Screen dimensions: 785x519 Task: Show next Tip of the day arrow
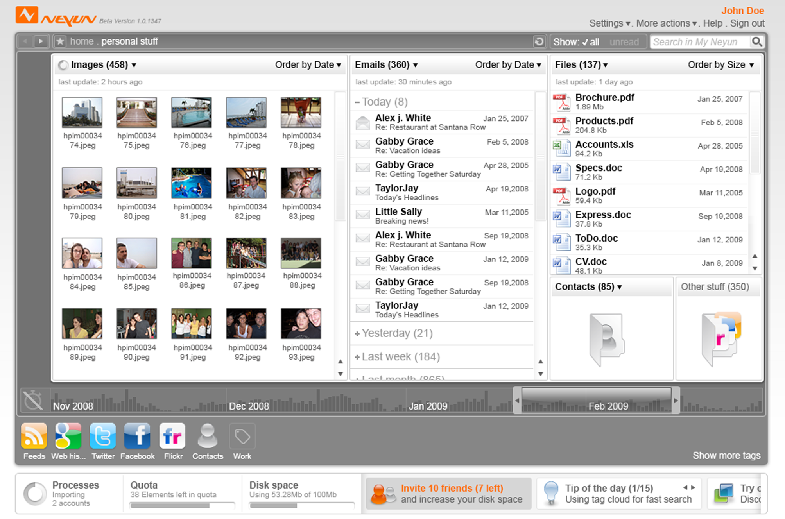(693, 487)
